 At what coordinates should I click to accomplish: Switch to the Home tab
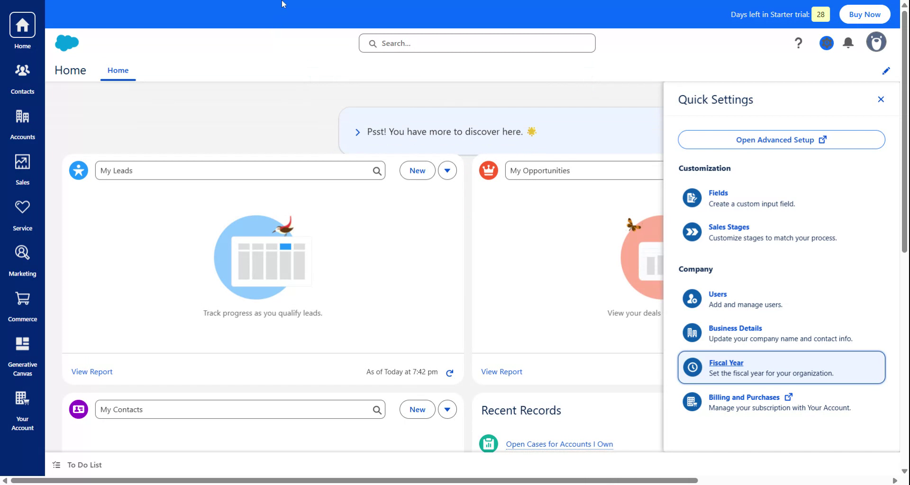tap(118, 70)
